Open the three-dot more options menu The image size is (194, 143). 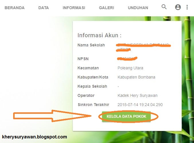(187, 7)
